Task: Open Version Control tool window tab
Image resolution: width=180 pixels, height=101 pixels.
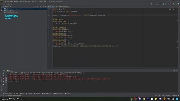Action: pyautogui.click(x=8, y=94)
